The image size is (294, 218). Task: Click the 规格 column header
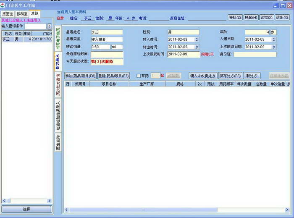180,84
